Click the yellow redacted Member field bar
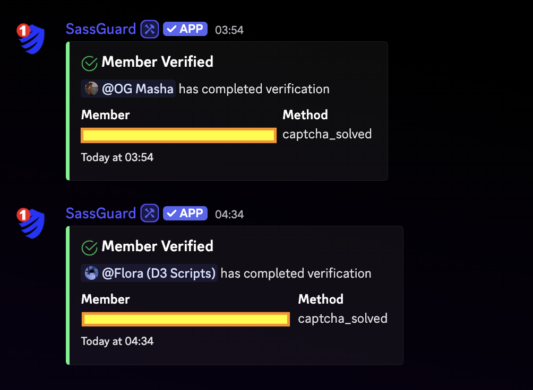 [178, 135]
